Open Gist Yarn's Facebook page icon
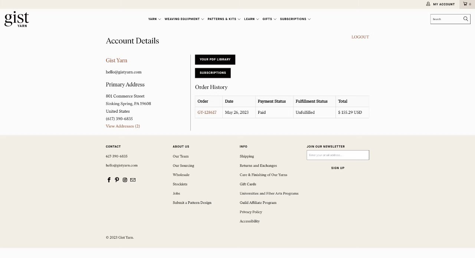The image size is (475, 258). tap(109, 180)
